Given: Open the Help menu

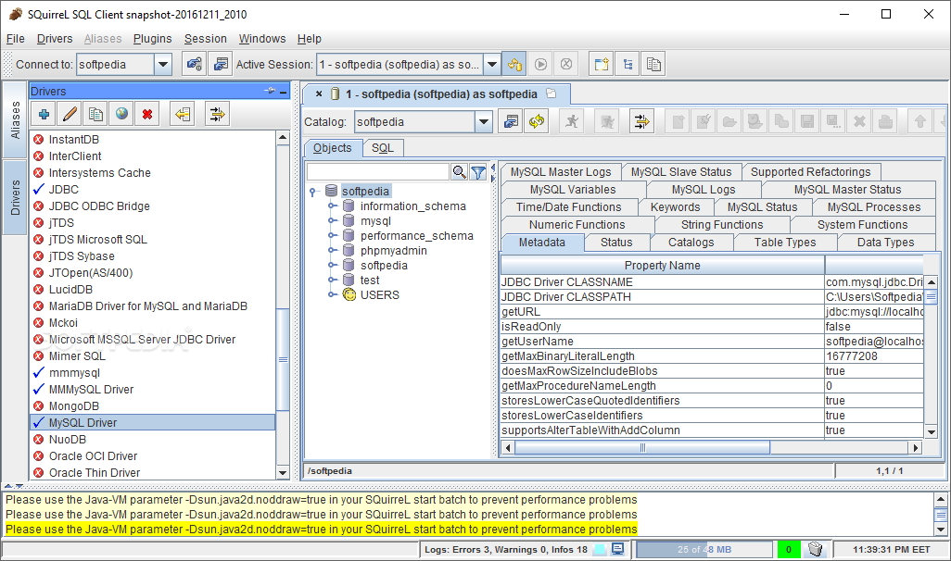Looking at the screenshot, I should pyautogui.click(x=310, y=39).
